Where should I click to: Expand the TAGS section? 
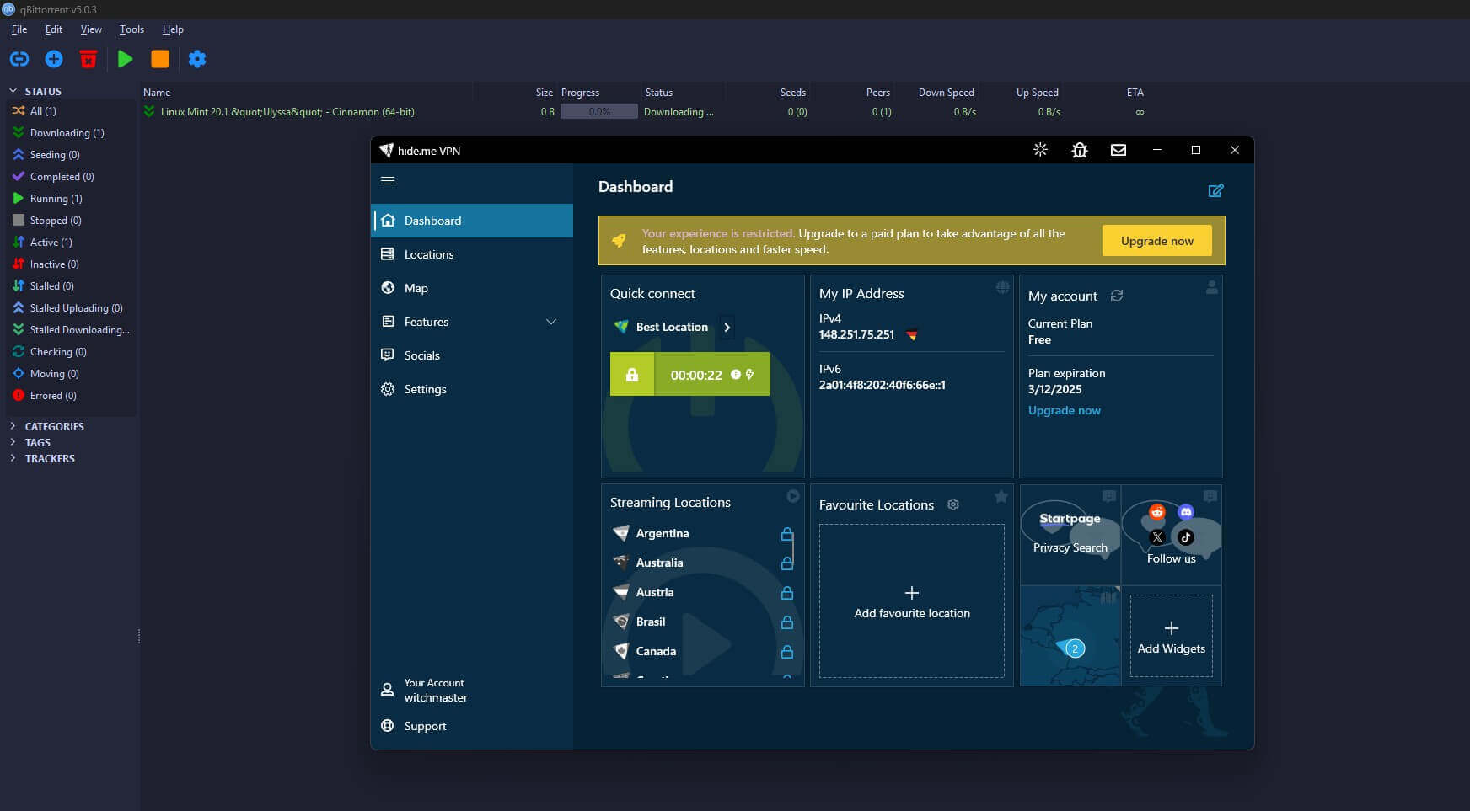click(13, 442)
